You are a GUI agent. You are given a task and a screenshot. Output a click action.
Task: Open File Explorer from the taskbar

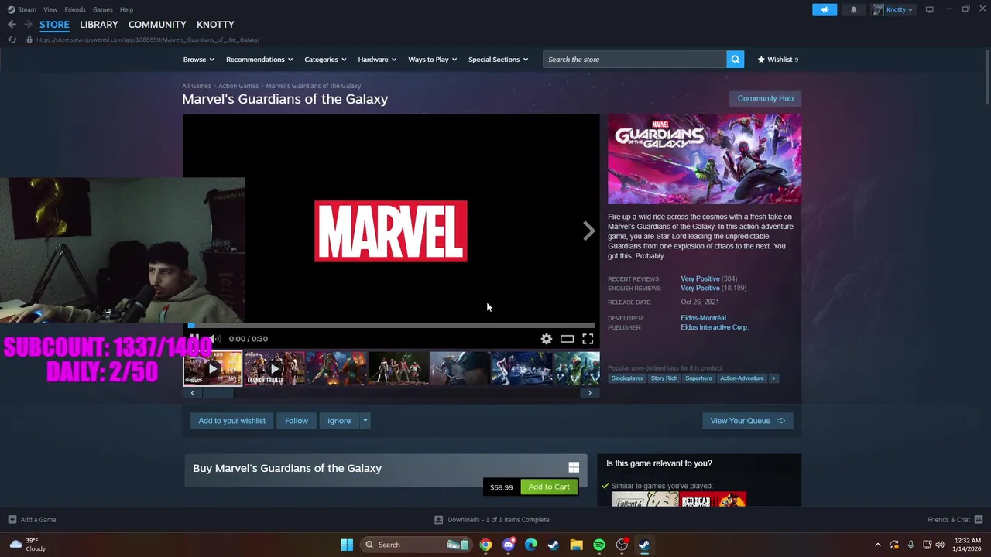pos(576,545)
